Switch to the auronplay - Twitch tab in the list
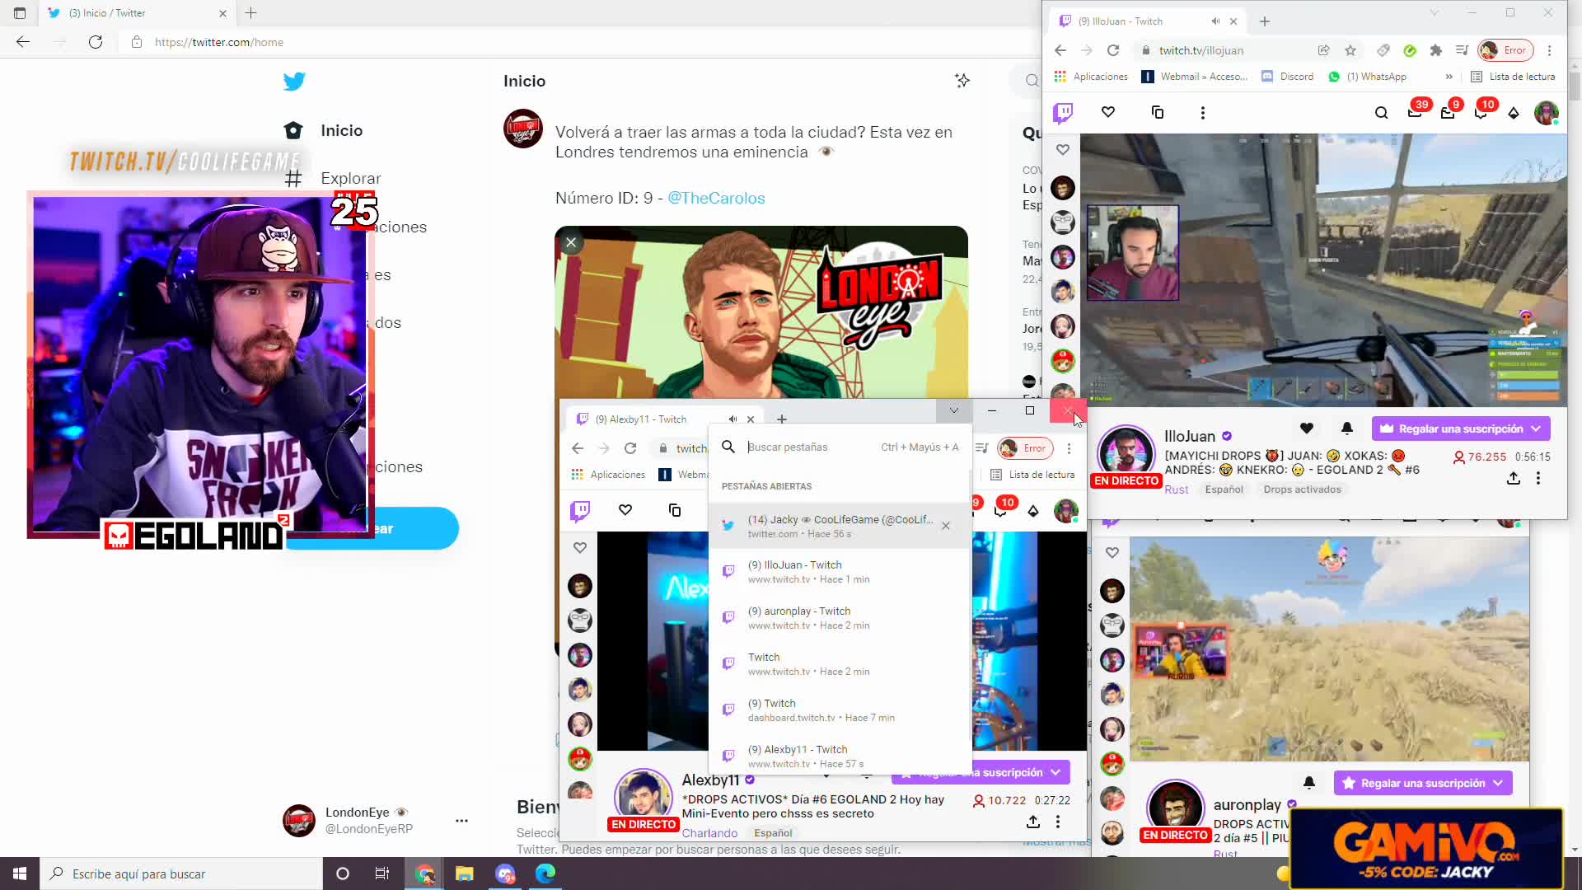 (840, 618)
